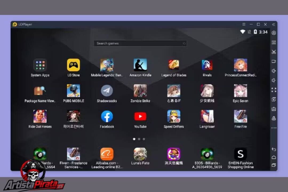Screen dimensions: 288x192
Task: Open Epic Seven game
Action: coord(241,91)
